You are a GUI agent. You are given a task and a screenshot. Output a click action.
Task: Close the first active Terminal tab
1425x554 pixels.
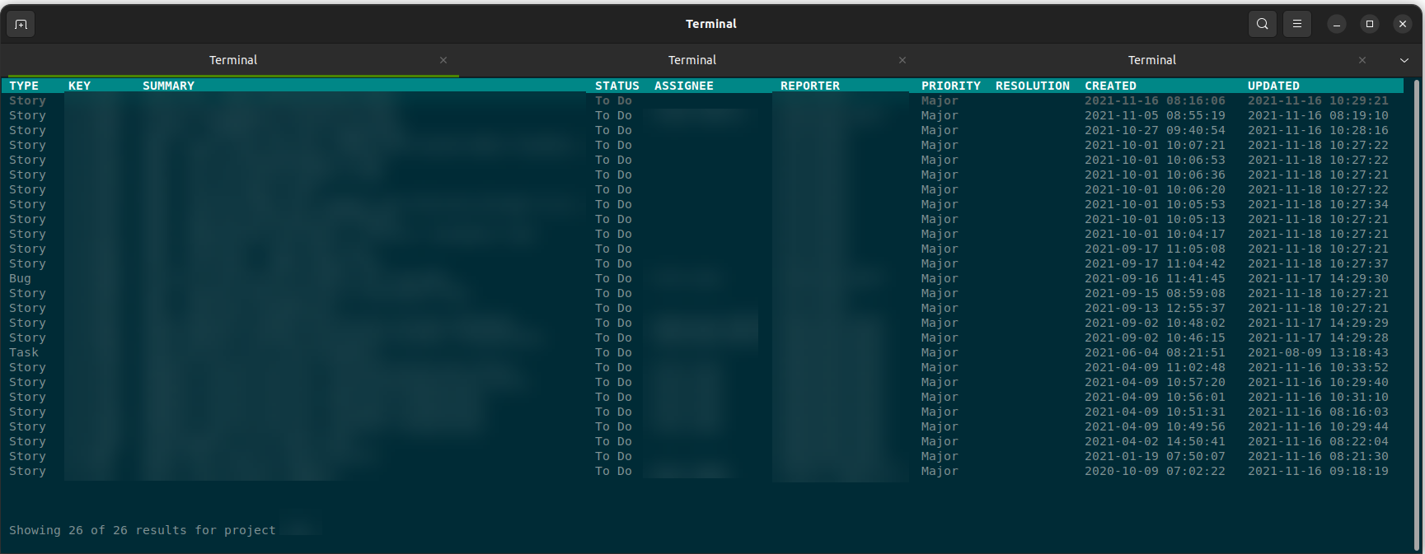pyautogui.click(x=443, y=60)
